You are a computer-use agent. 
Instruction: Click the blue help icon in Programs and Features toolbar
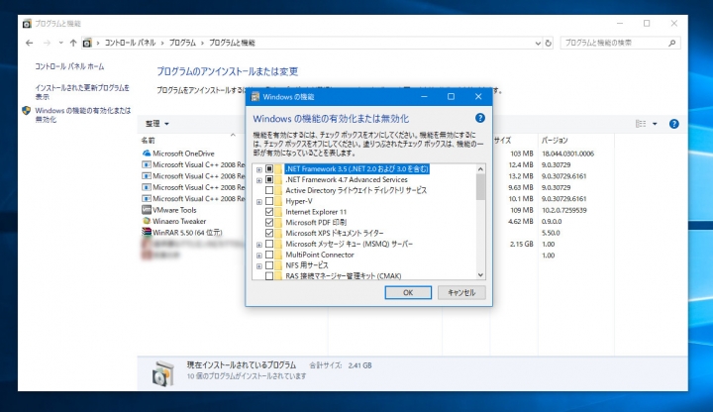coord(674,124)
